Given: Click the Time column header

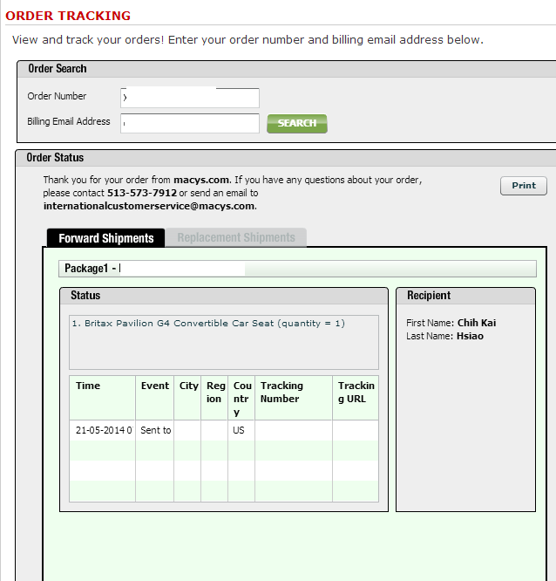Looking at the screenshot, I should [x=102, y=398].
